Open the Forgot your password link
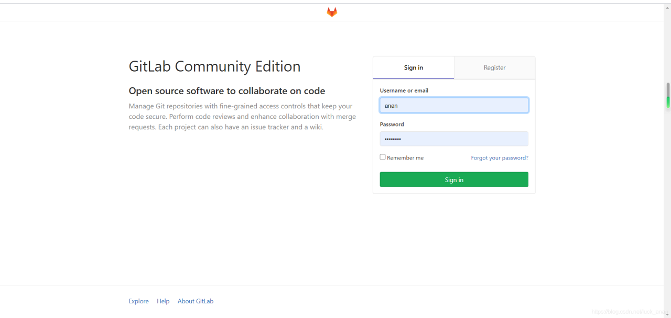Image resolution: width=671 pixels, height=318 pixels. pyautogui.click(x=500, y=158)
